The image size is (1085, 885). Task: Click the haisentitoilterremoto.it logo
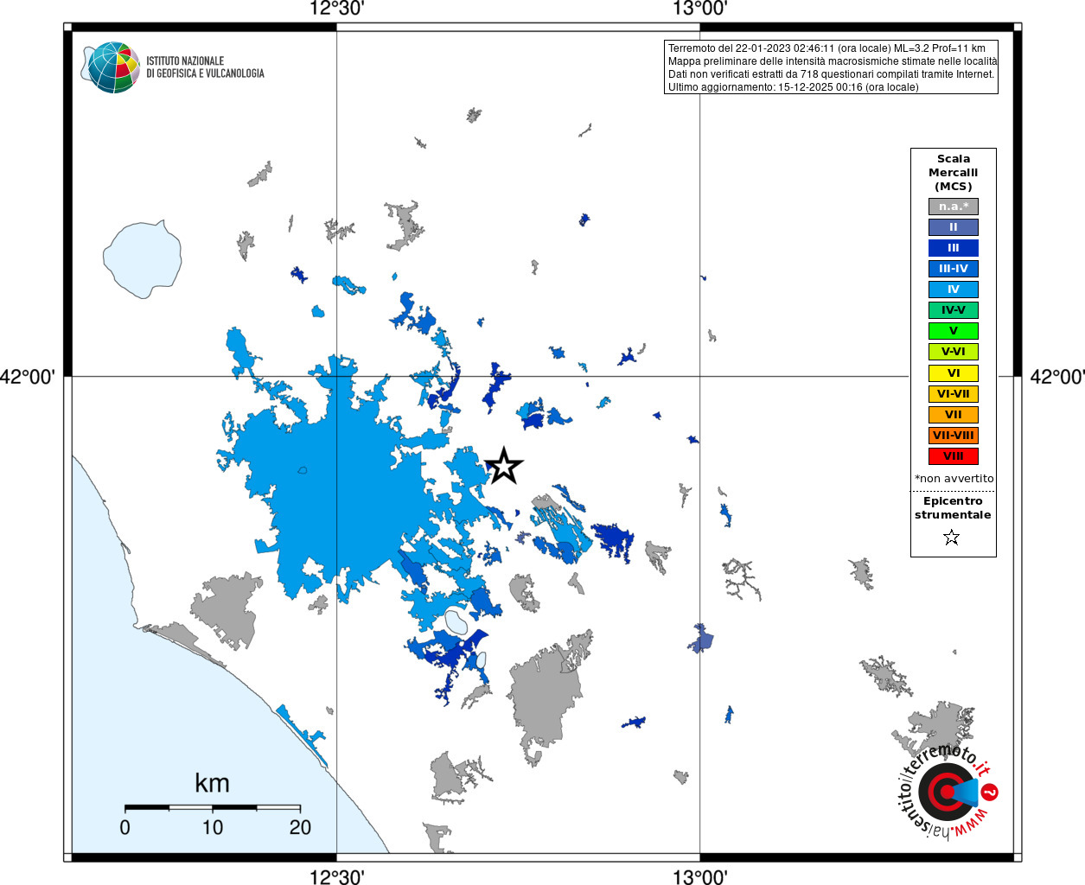948,791
